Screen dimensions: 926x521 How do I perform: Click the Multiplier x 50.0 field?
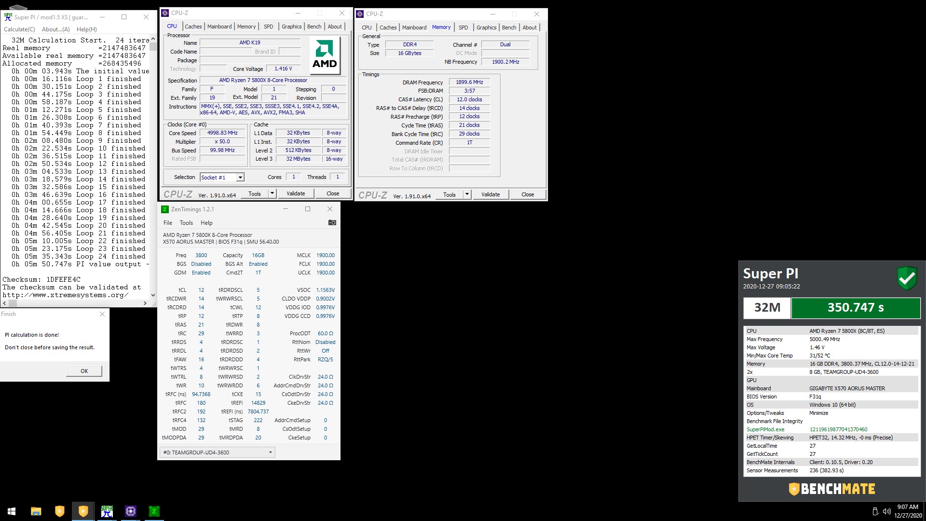(222, 141)
